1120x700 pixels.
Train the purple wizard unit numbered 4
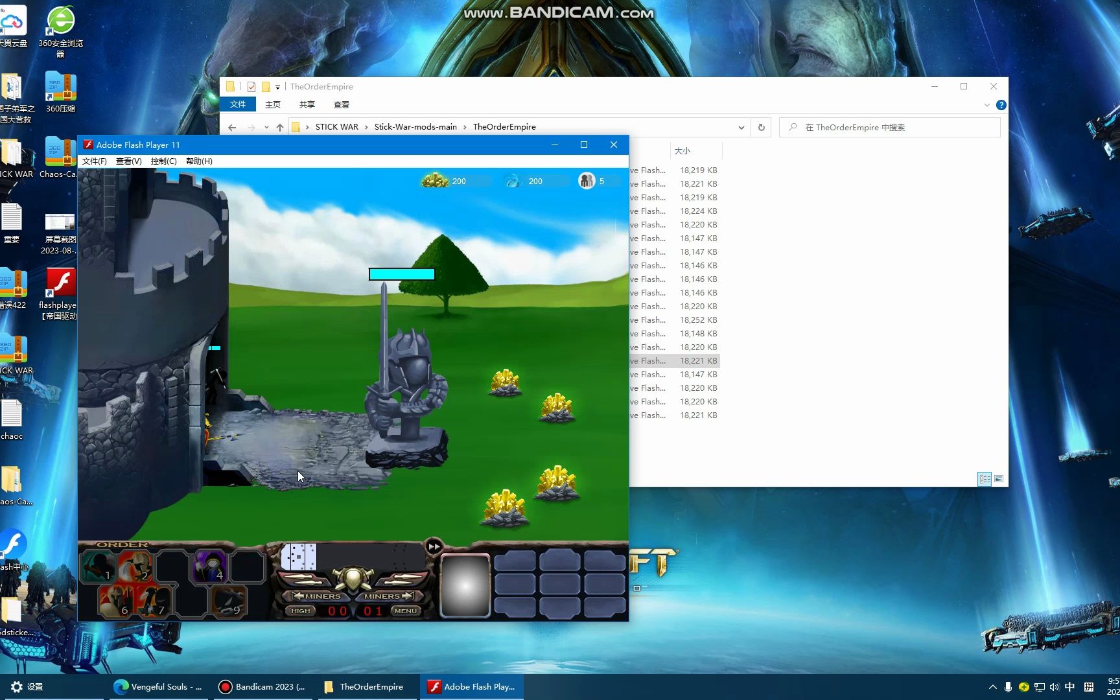(209, 566)
